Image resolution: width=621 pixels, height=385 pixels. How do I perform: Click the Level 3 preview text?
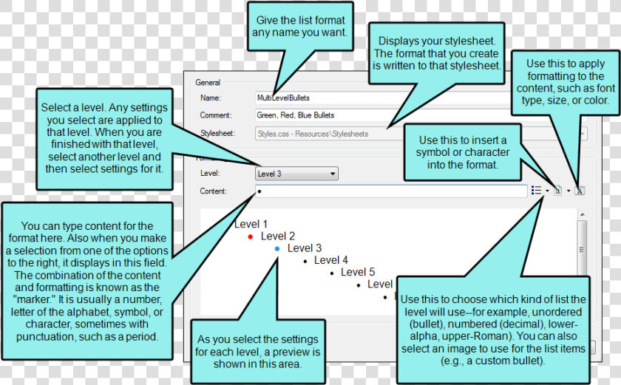point(304,248)
